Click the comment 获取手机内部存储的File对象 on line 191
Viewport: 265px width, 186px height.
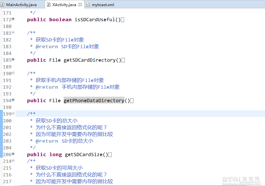70,80
